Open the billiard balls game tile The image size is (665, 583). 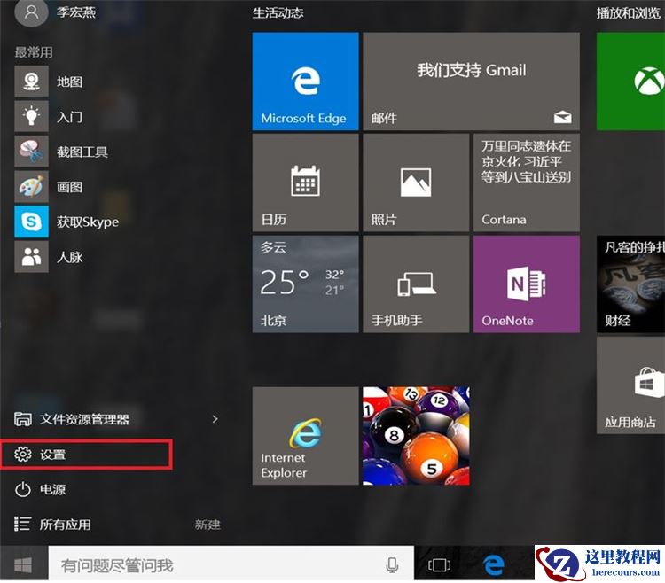[x=416, y=436]
